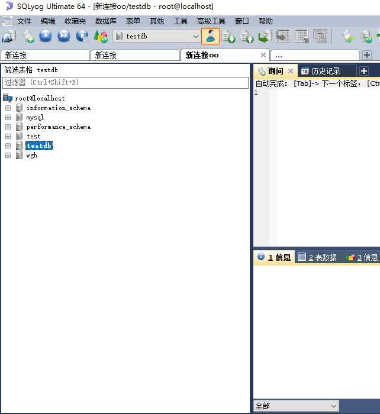Click into the query editor line 1

328,92
